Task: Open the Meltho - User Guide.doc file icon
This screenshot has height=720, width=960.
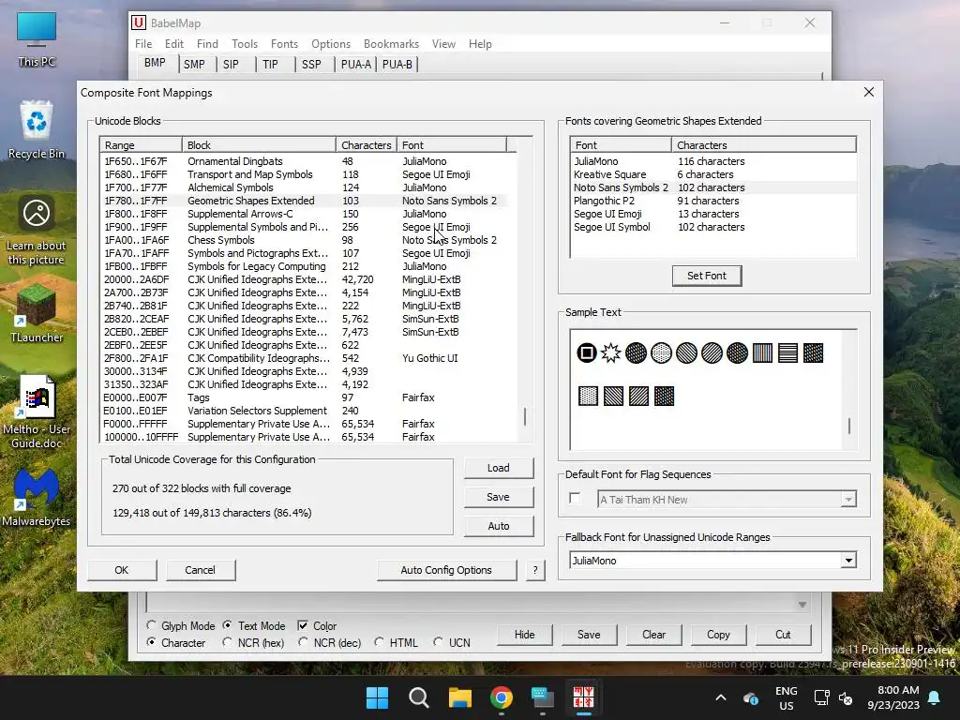Action: coord(37,412)
